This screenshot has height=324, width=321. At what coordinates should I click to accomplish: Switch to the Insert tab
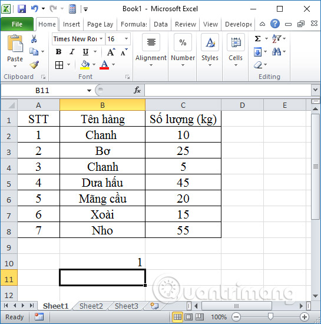click(71, 24)
